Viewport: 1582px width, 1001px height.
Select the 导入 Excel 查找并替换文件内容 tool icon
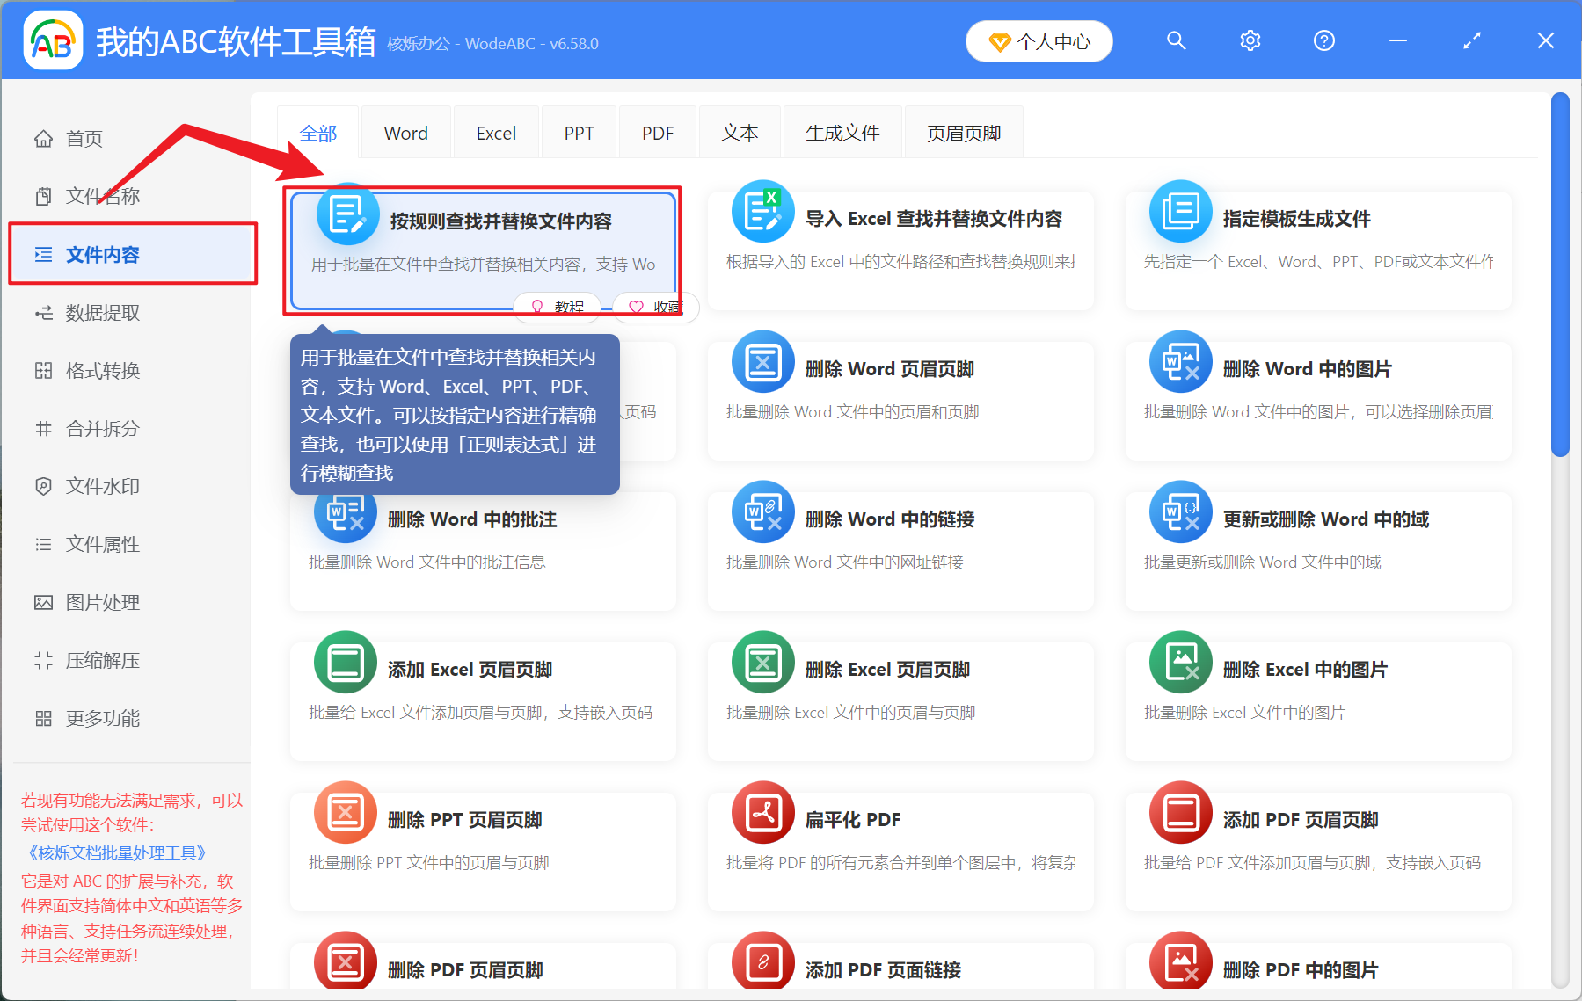762,211
